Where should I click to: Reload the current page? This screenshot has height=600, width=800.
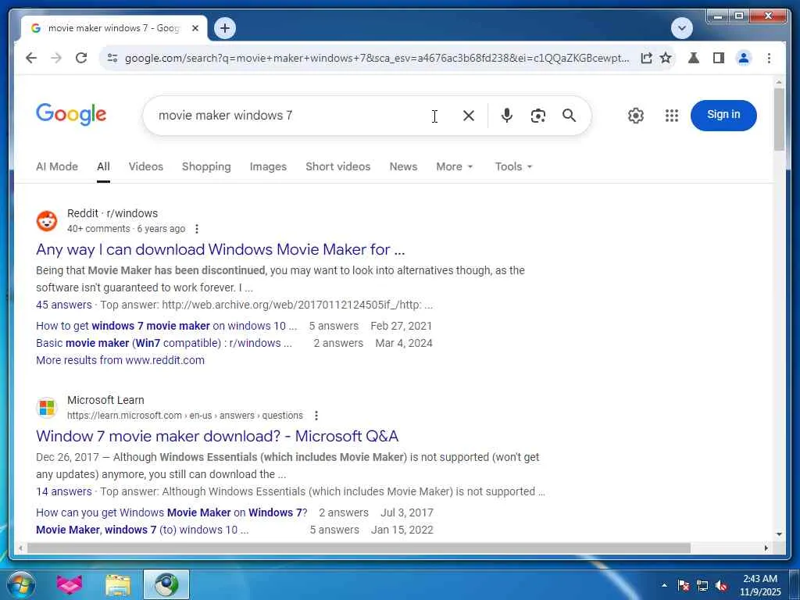tap(81, 58)
